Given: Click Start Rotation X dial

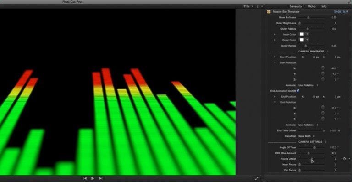Looking at the screenshot, I should (323, 68).
